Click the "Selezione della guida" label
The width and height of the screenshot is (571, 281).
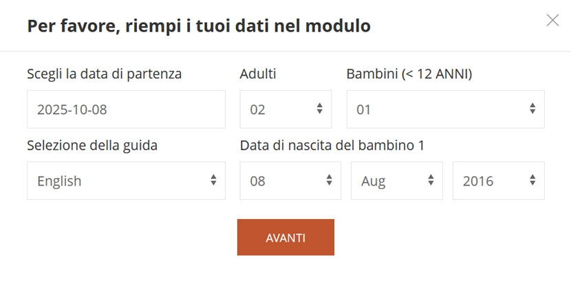(92, 145)
